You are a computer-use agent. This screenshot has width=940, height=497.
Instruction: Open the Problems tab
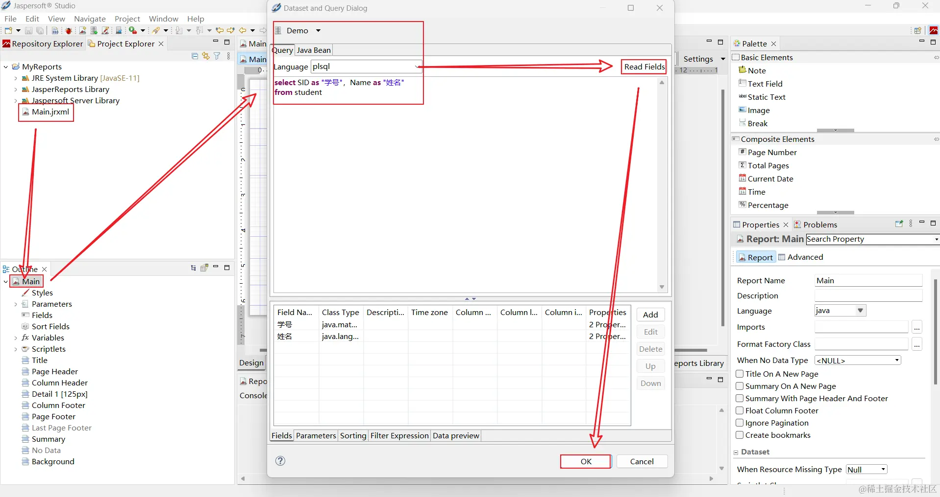point(816,225)
